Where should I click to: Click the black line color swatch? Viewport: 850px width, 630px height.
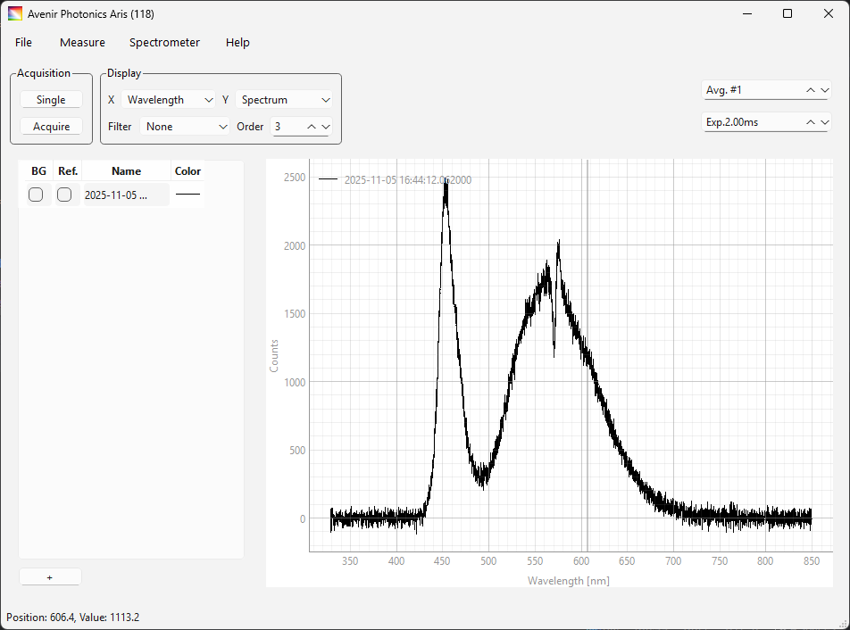click(187, 195)
